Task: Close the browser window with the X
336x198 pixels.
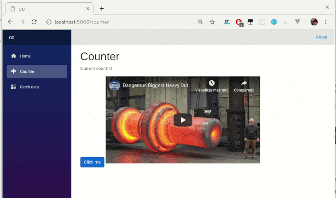Action: coord(327,7)
